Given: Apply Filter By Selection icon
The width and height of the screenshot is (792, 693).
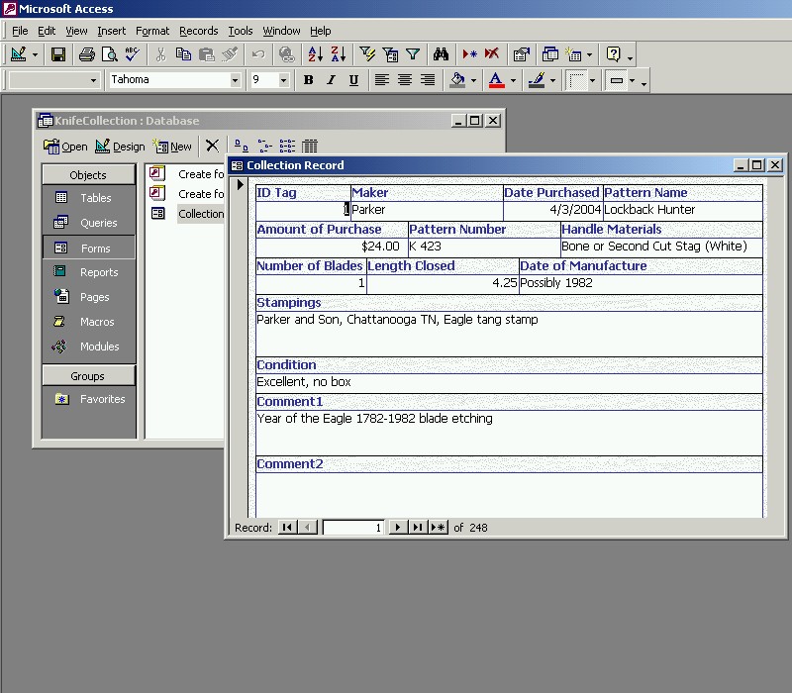Looking at the screenshot, I should click(x=367, y=54).
